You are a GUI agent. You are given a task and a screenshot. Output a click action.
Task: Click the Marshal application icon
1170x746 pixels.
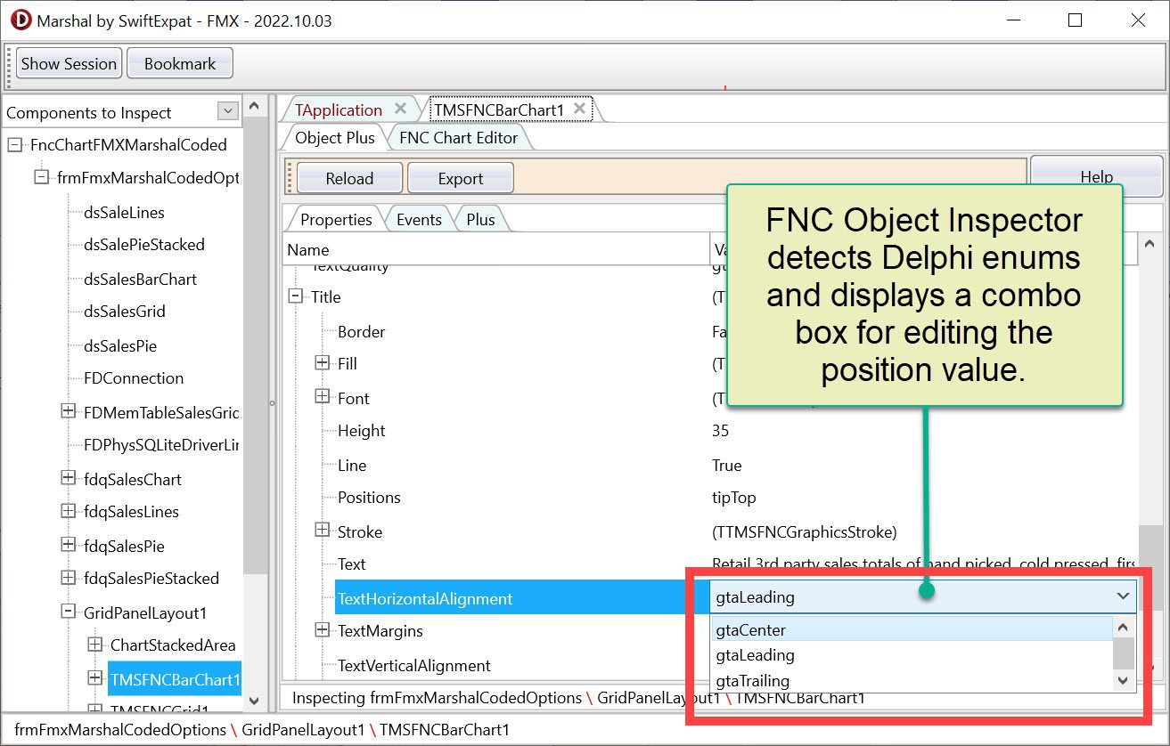(x=20, y=20)
